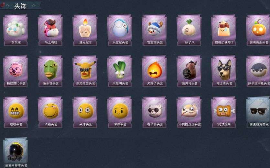Viewport: 270px width, 168px height.
Task: Click the 火爆了头套 flame headgear
Action: tap(155, 71)
